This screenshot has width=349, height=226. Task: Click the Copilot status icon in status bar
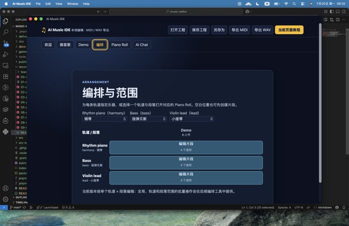pos(337,207)
